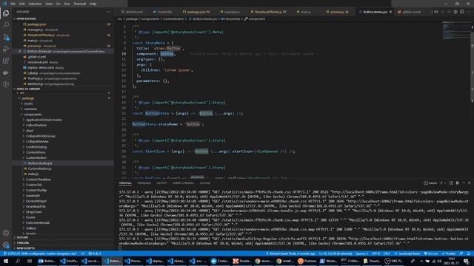This screenshot has width=474, height=266.
Task: Switch to the Output panel tab
Action: (161, 183)
